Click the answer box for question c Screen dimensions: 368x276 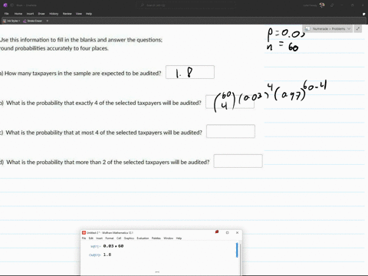(231, 131)
